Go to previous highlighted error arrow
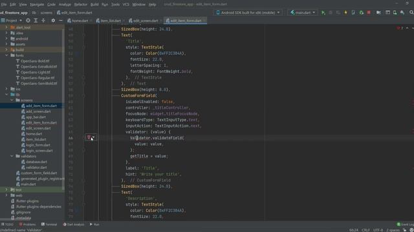414x232 pixels. [407, 28]
